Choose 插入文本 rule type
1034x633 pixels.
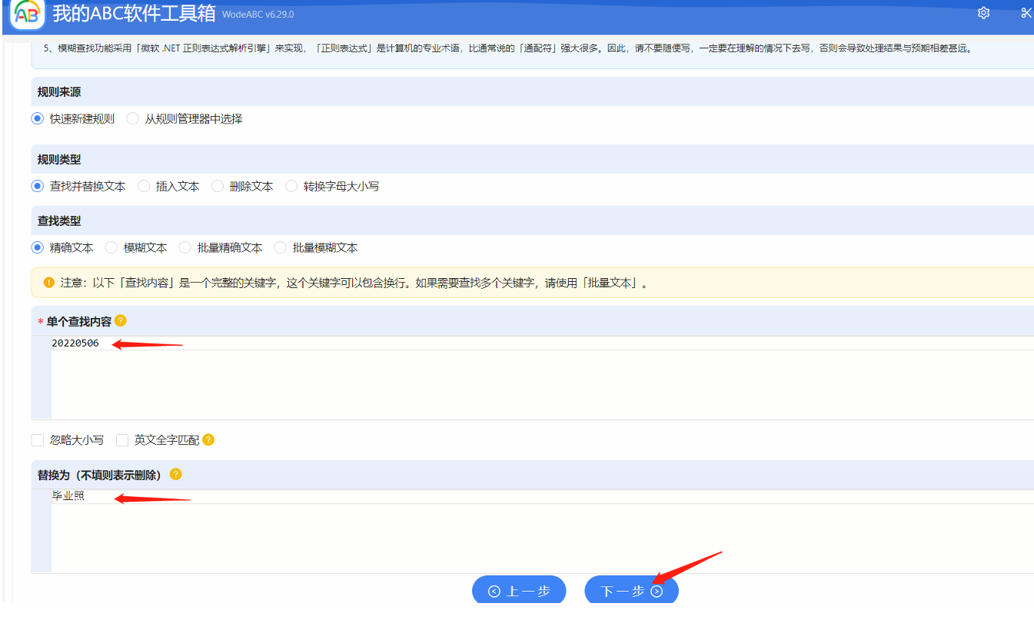click(x=144, y=187)
